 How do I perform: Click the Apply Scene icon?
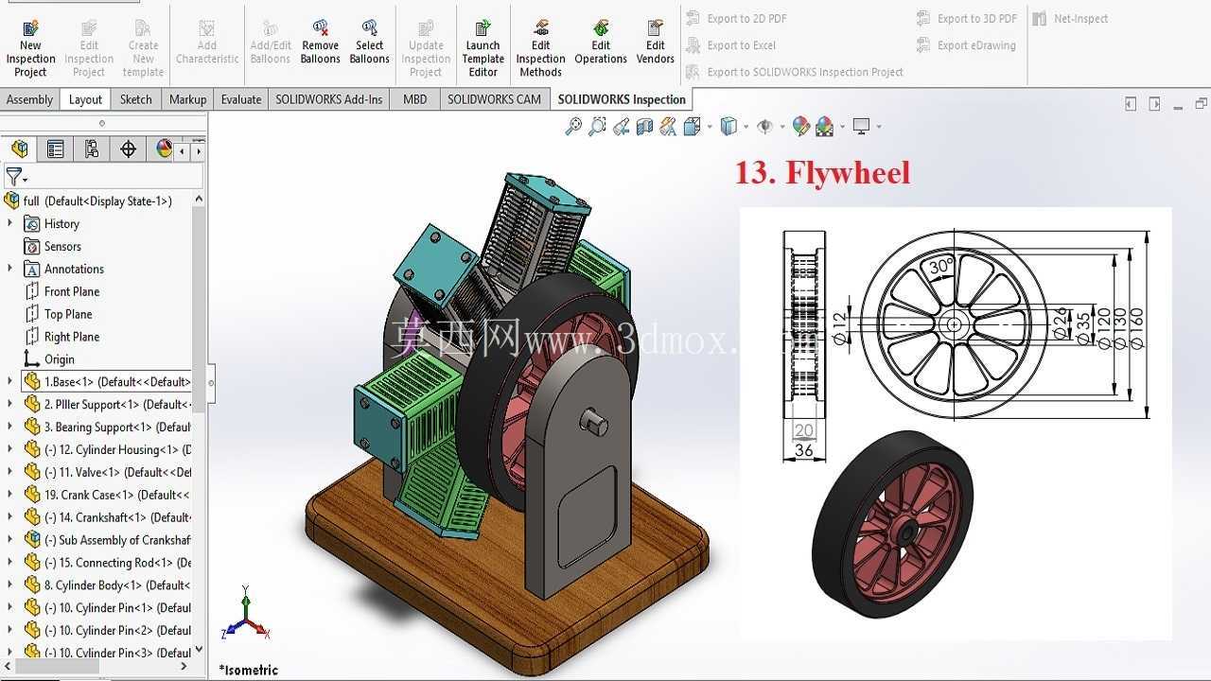coord(824,126)
